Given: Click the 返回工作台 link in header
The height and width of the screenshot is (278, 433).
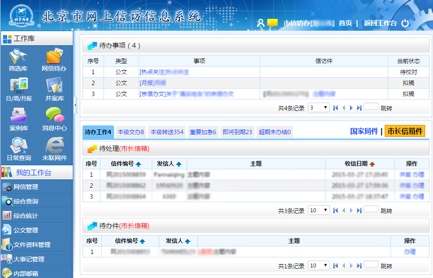Looking at the screenshot, I should click(x=380, y=23).
